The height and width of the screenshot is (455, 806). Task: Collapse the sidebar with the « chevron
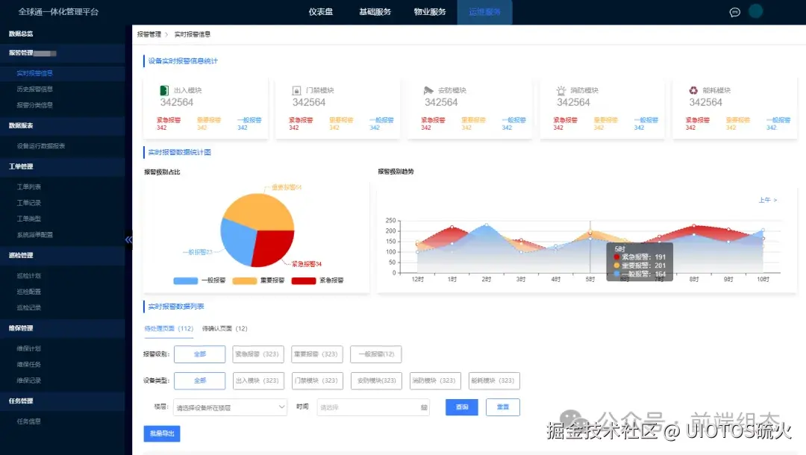pyautogui.click(x=128, y=240)
